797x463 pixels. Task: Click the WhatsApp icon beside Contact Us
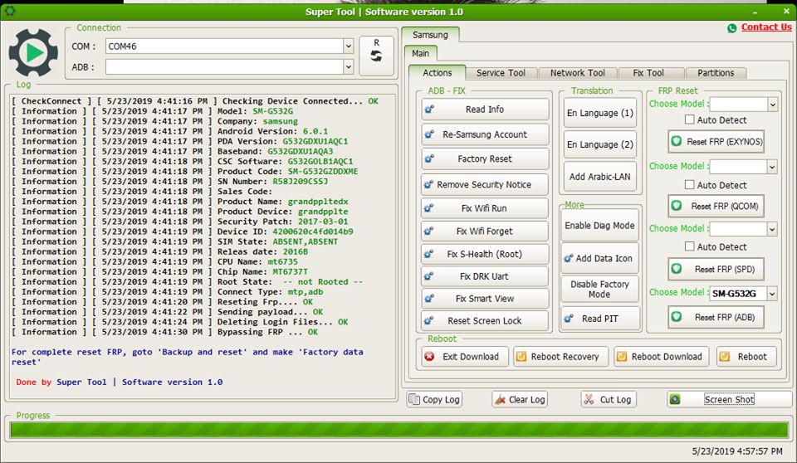[x=732, y=28]
